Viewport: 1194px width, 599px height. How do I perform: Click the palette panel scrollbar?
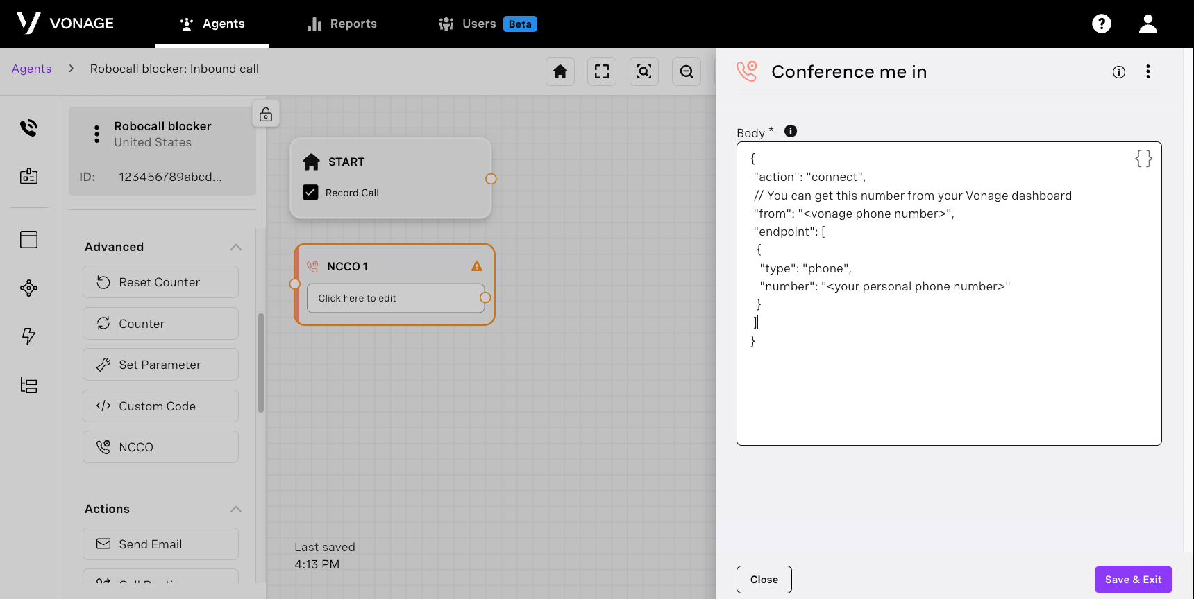[261, 363]
